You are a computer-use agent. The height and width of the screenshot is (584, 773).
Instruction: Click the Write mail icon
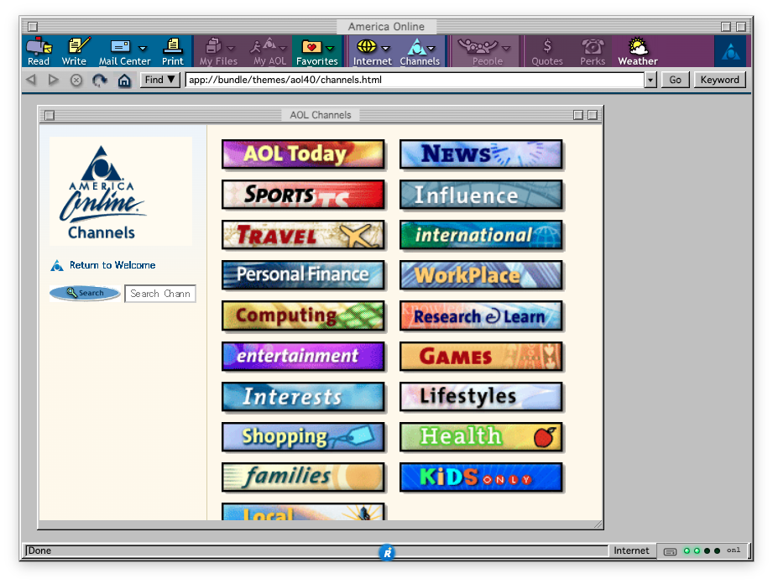[x=75, y=50]
